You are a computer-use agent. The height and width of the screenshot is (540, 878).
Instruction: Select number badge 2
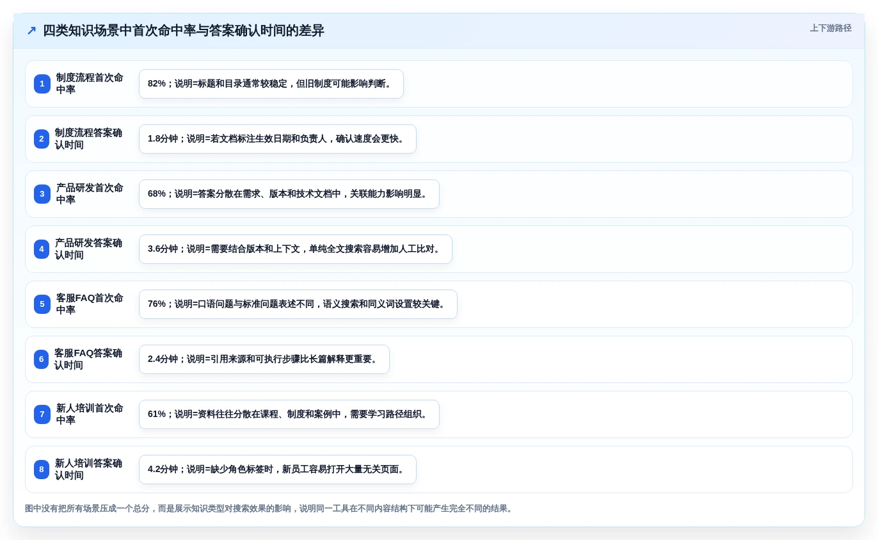[42, 139]
